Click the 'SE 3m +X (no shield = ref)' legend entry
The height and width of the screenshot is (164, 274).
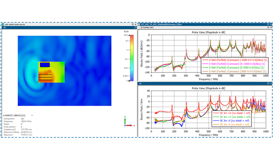point(231,113)
